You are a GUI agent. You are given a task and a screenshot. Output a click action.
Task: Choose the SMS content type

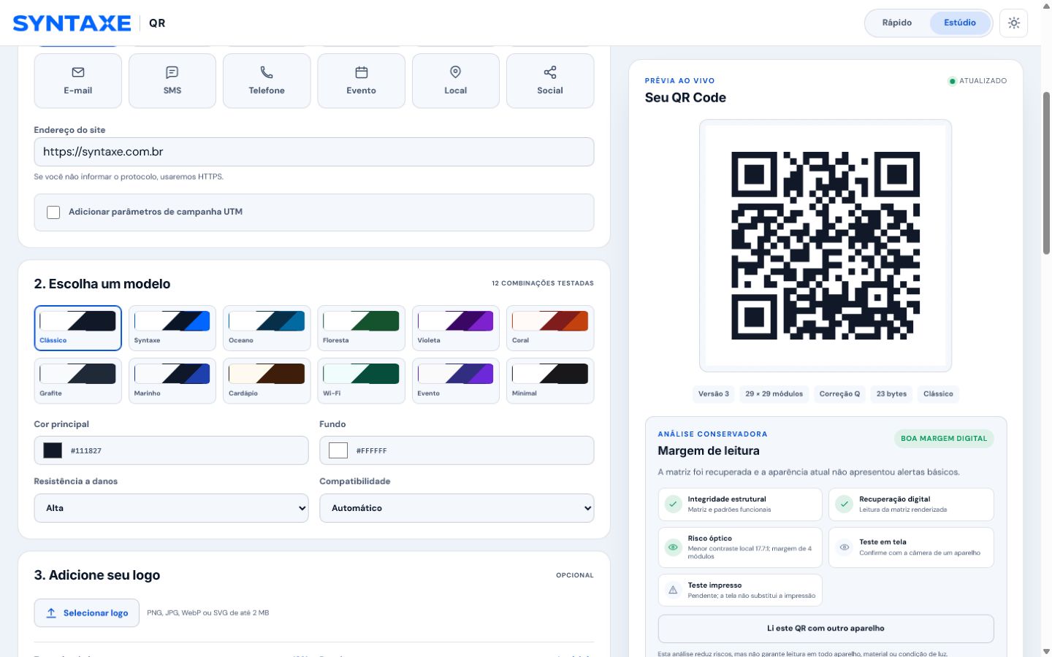coord(172,81)
